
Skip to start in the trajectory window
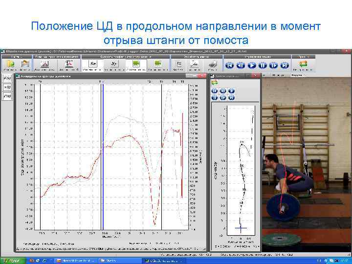point(215,91)
